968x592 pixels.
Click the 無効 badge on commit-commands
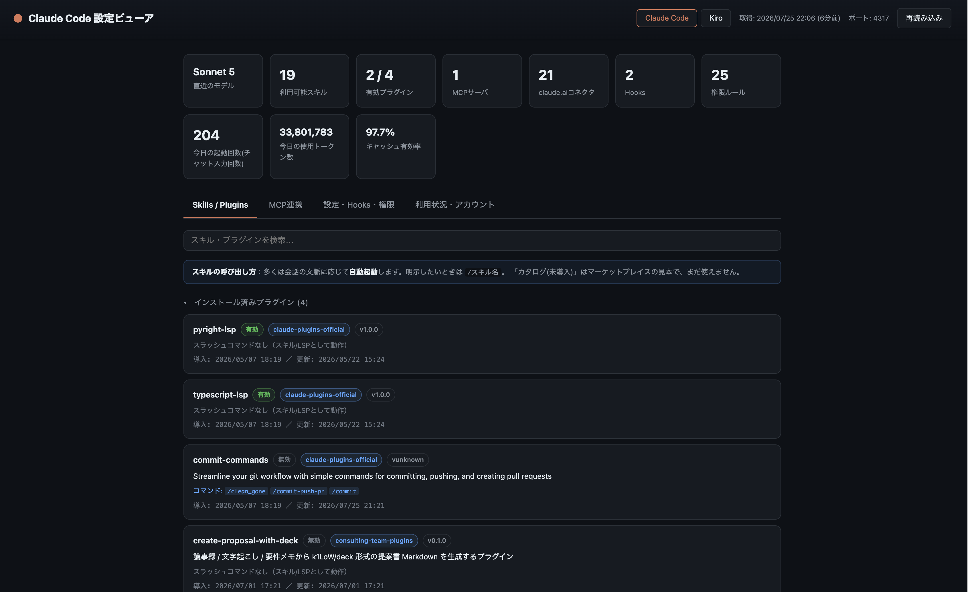(x=284, y=460)
